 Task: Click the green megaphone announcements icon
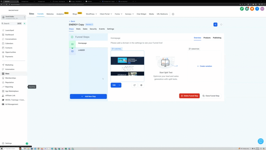coord(247,9)
